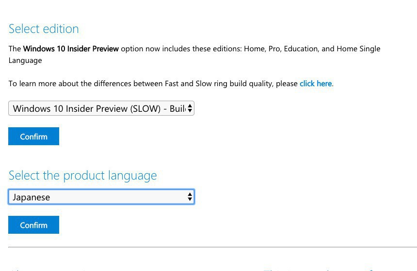This screenshot has height=271, width=417.
Task: Click the up-down arrows on the Japanese selector
Action: (x=190, y=197)
